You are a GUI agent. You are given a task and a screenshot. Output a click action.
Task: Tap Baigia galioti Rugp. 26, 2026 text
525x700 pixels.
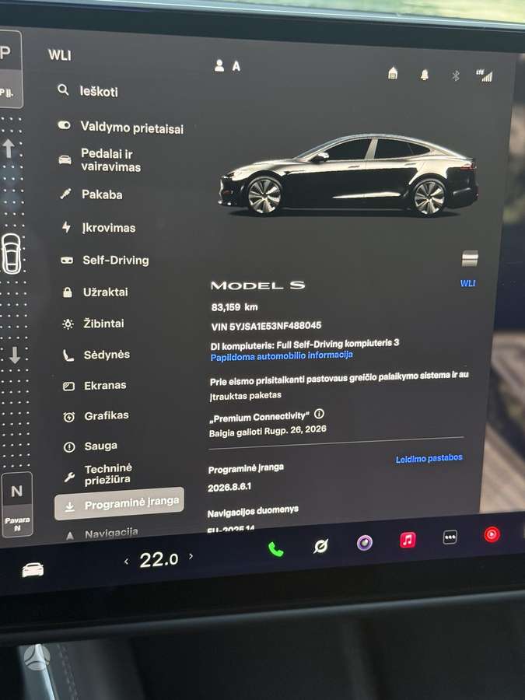pos(268,431)
